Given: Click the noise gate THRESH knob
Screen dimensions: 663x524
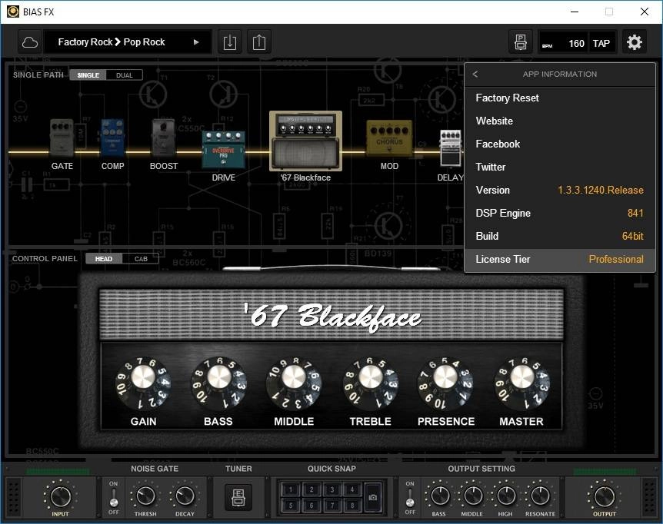Looking at the screenshot, I should pos(145,496).
